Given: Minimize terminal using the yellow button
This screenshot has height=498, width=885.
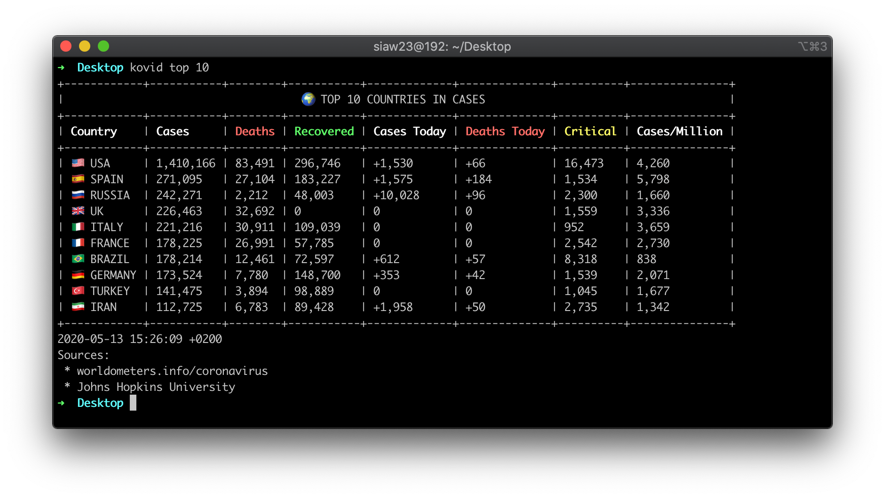Looking at the screenshot, I should coord(85,46).
